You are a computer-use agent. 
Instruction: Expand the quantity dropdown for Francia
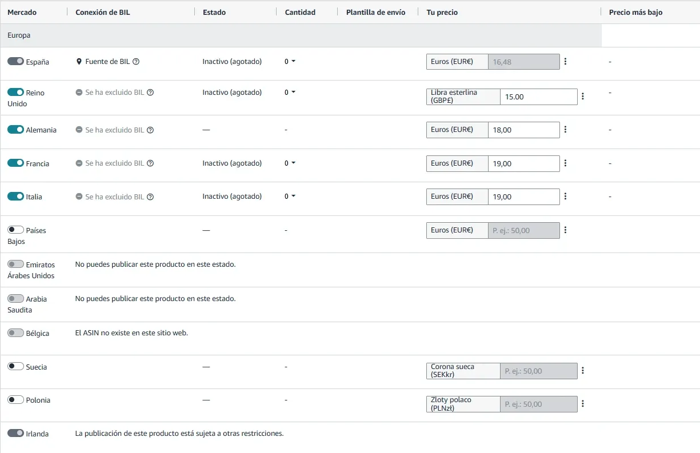coord(290,163)
